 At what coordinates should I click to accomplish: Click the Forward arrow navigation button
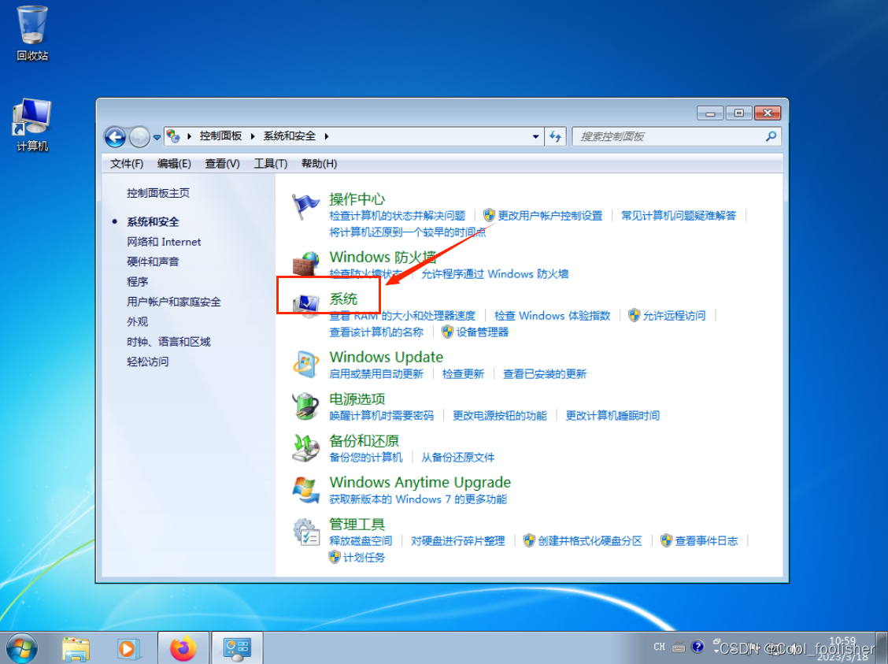(139, 136)
